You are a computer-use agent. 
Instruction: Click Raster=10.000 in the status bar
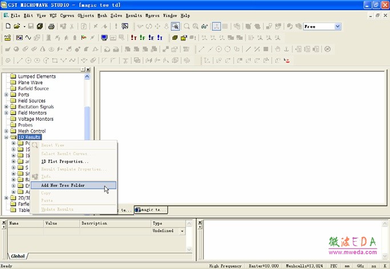pos(264,266)
